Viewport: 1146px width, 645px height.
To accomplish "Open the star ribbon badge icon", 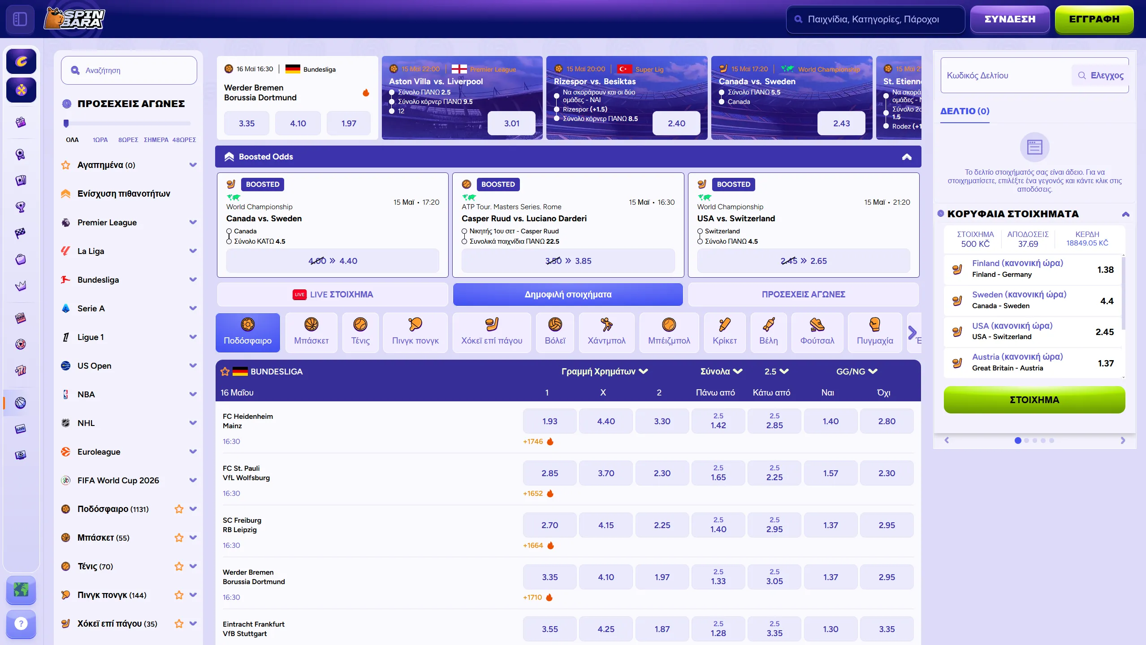I will [21, 155].
